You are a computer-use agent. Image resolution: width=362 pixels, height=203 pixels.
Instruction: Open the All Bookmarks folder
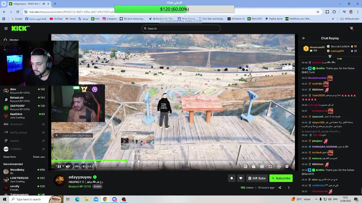(x=350, y=19)
